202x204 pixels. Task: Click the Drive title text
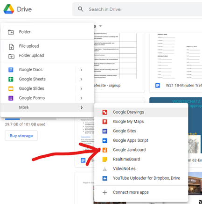[24, 9]
